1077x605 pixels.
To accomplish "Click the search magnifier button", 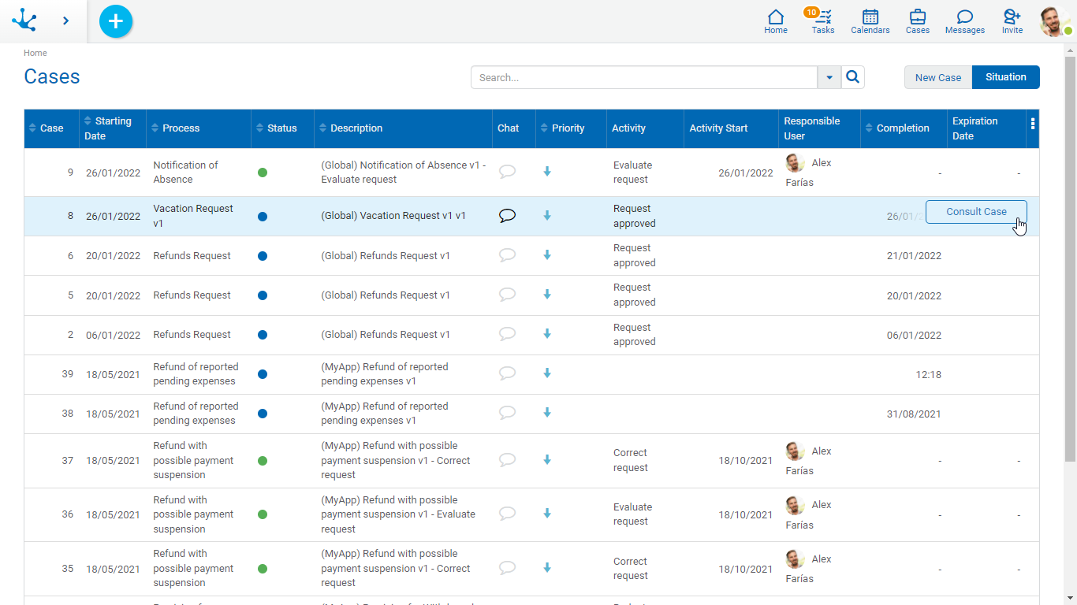I will pos(852,77).
